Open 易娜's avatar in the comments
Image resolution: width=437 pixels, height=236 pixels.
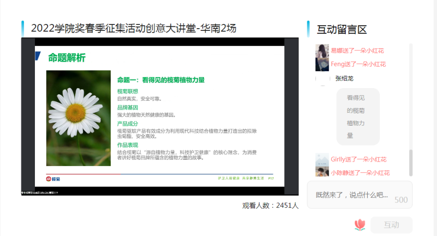tap(322, 51)
